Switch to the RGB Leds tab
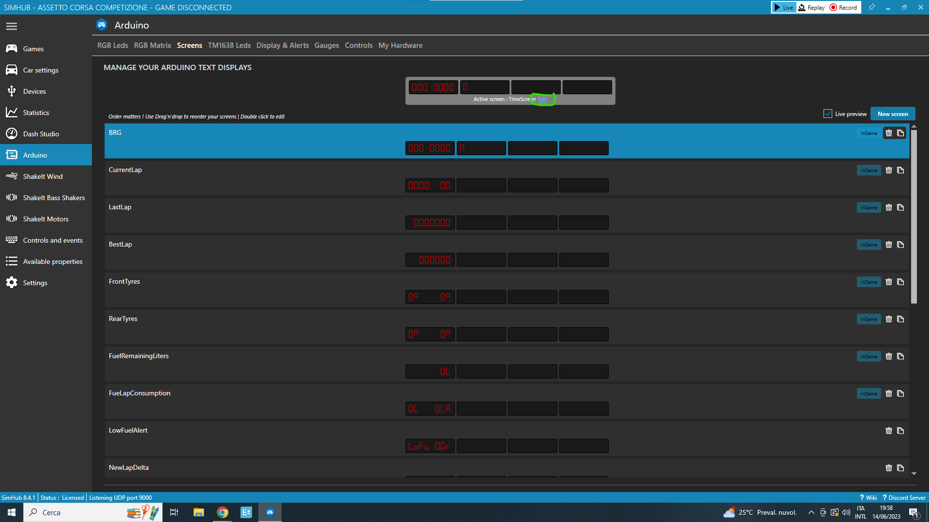929x522 pixels. coord(112,45)
